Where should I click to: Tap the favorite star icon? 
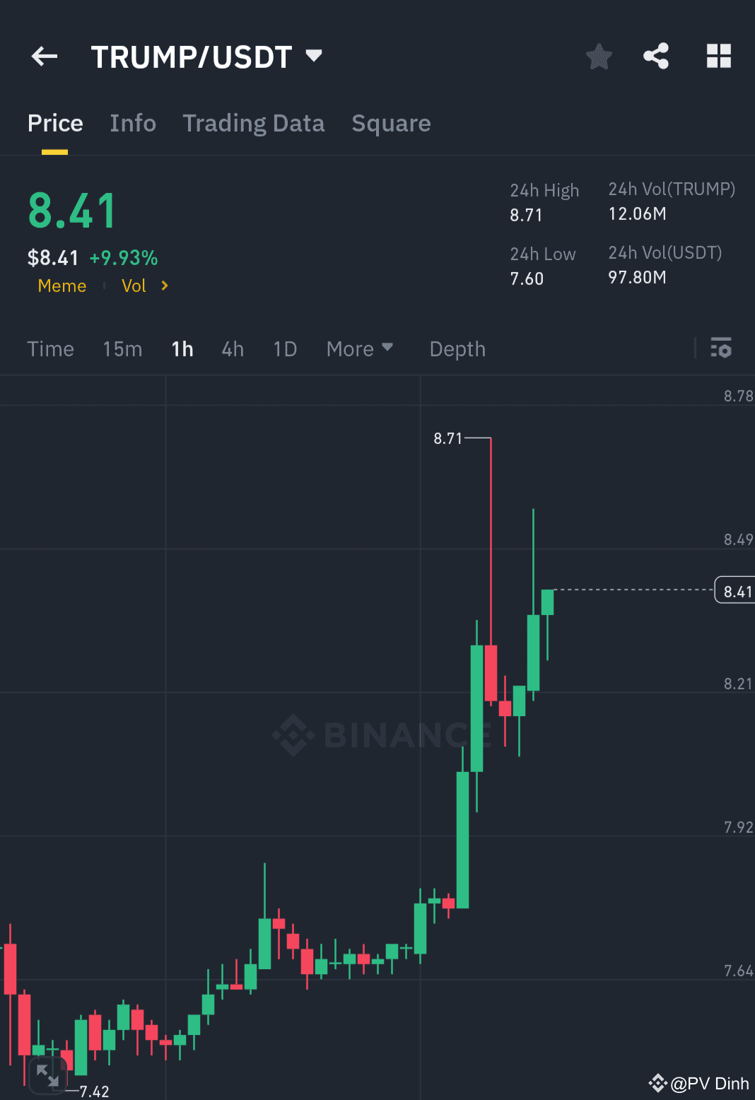tap(598, 57)
